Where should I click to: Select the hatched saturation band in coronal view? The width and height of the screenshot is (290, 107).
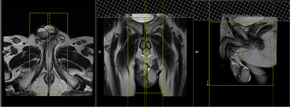145,9
